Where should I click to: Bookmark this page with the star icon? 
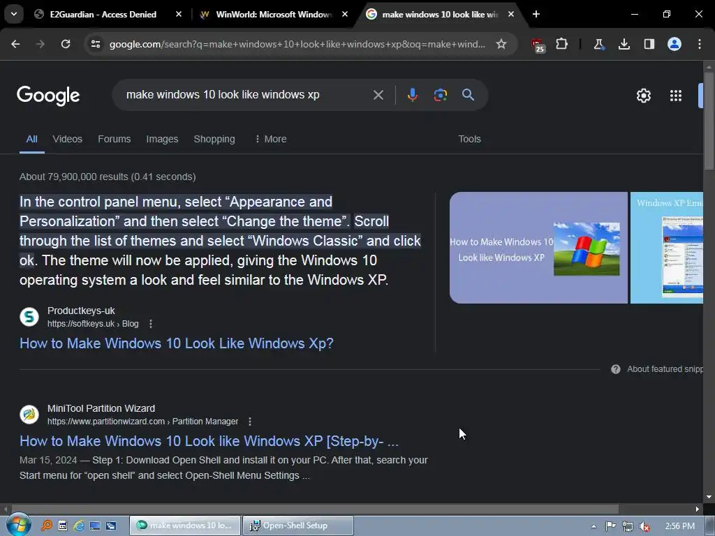point(501,44)
